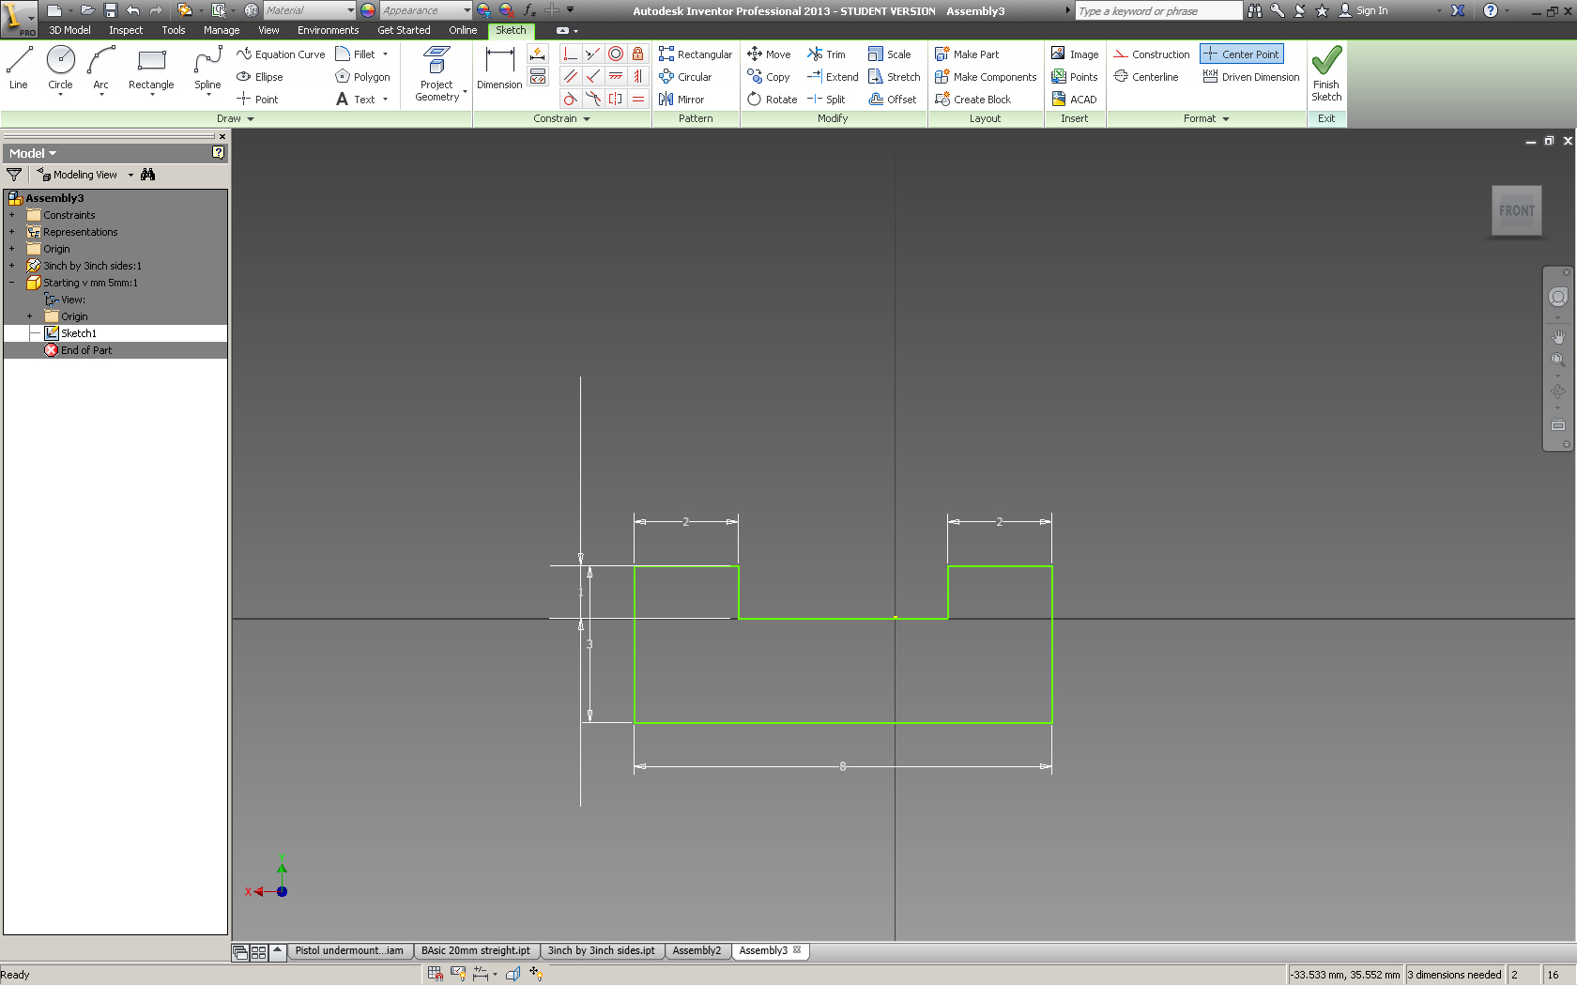Click the keyword search field
Screen dimensions: 1577x986
[1159, 10]
